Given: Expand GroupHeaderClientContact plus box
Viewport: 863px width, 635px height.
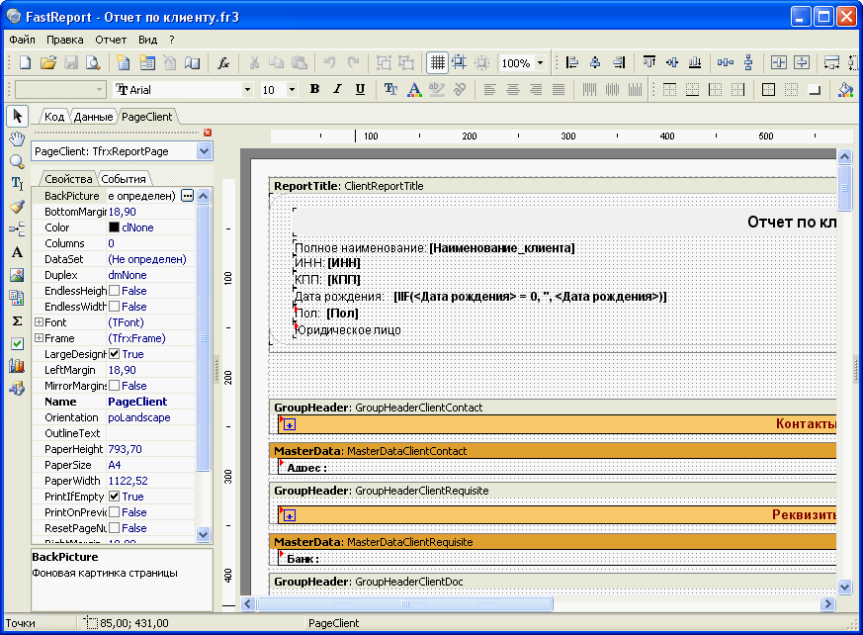Looking at the screenshot, I should point(290,424).
